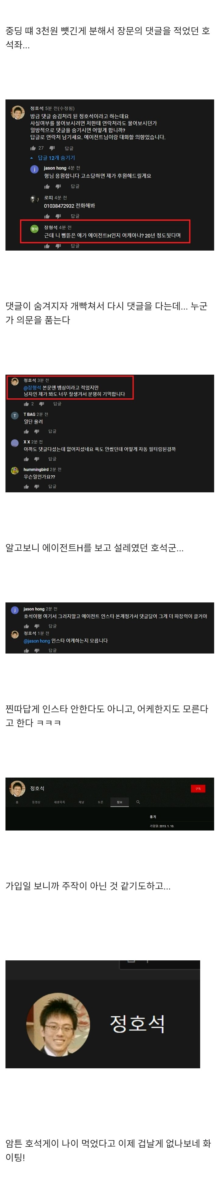Open the @장형석 mention link
219x1186 pixels.
point(32,388)
